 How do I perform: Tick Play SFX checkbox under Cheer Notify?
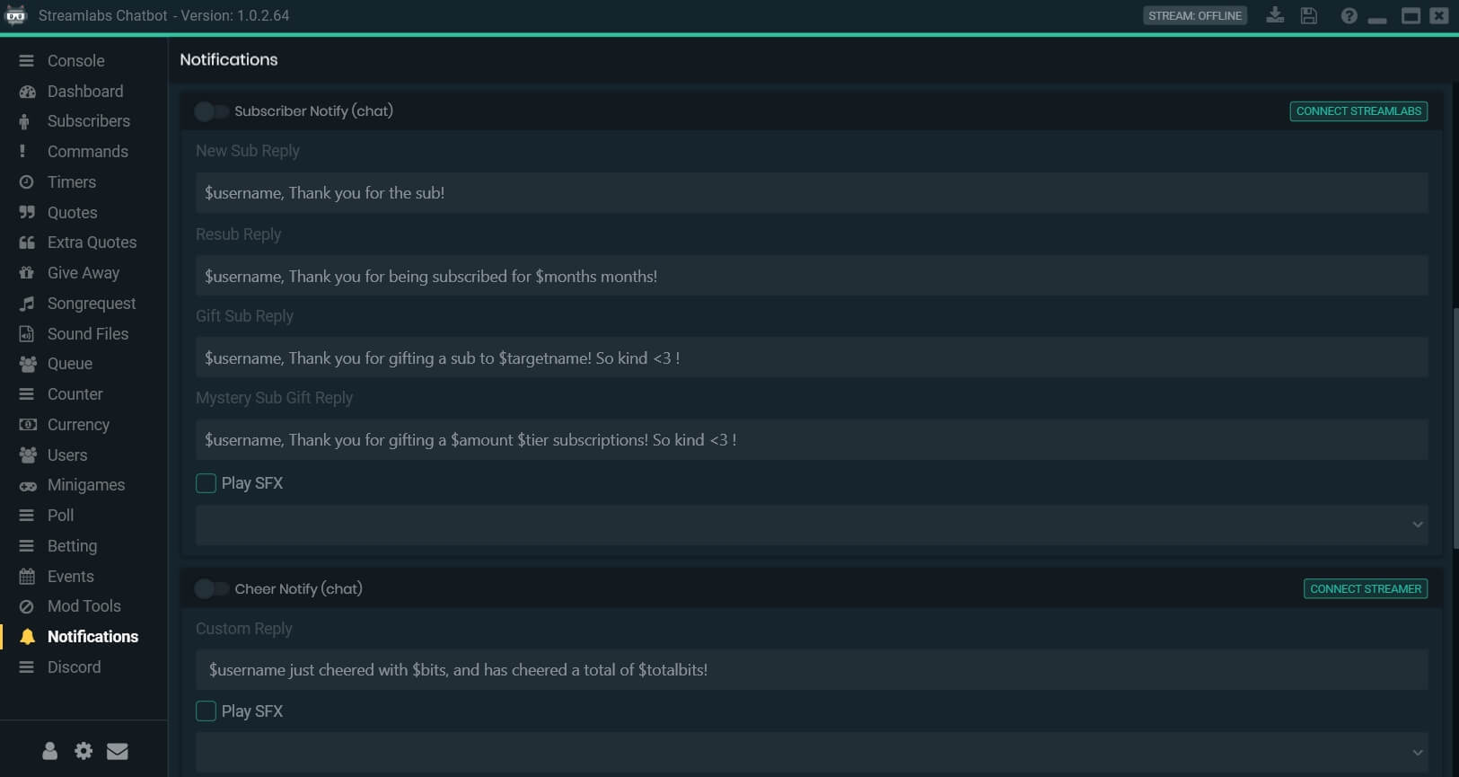click(207, 711)
